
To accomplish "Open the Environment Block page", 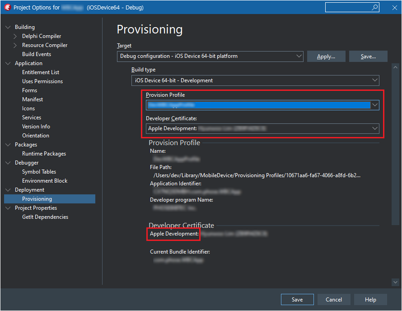I will tap(45, 181).
